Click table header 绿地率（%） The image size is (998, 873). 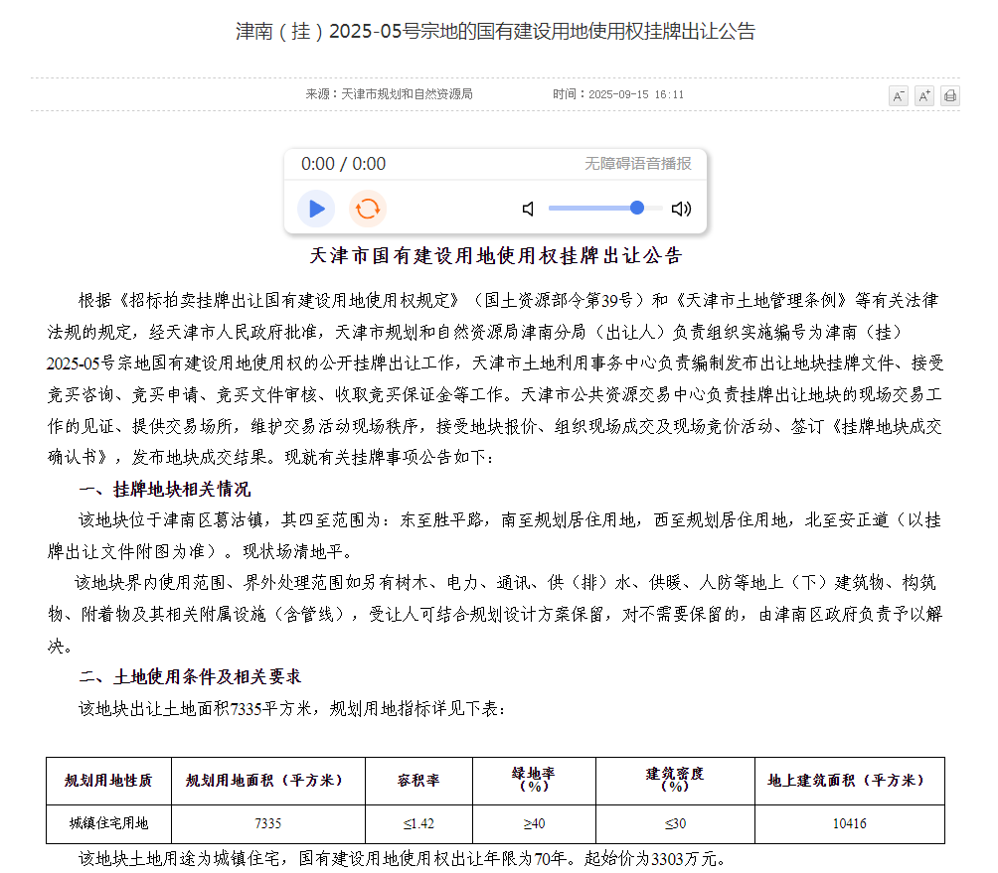click(534, 781)
